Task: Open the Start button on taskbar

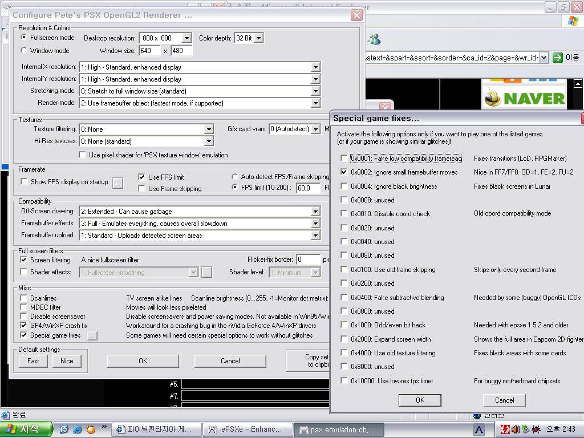Action: click(x=25, y=429)
